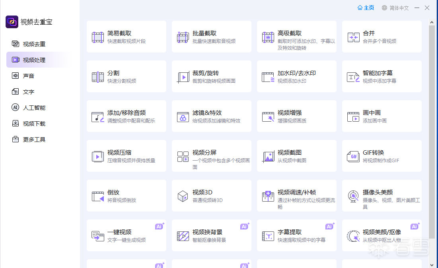This screenshot has height=268, width=438.
Task: Open the 视频美颜/抠像 matting icon
Action: click(353, 236)
